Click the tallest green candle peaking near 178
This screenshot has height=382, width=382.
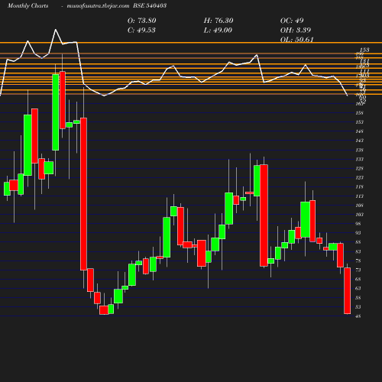click(x=56, y=112)
